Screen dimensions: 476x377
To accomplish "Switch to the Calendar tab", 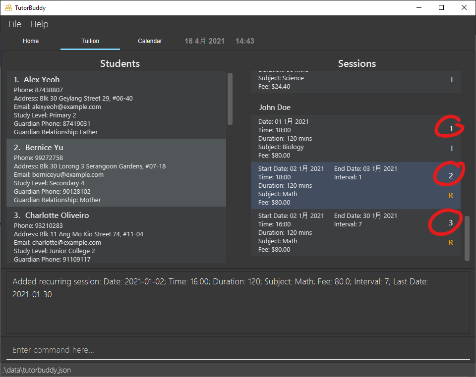I will click(x=150, y=41).
